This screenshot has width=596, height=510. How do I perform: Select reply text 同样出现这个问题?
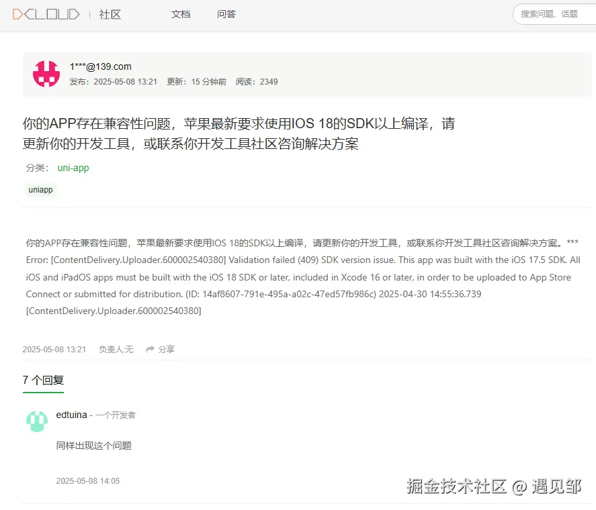tap(94, 446)
